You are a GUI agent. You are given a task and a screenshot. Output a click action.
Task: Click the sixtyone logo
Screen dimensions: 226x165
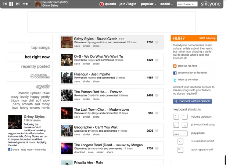click(x=211, y=4)
